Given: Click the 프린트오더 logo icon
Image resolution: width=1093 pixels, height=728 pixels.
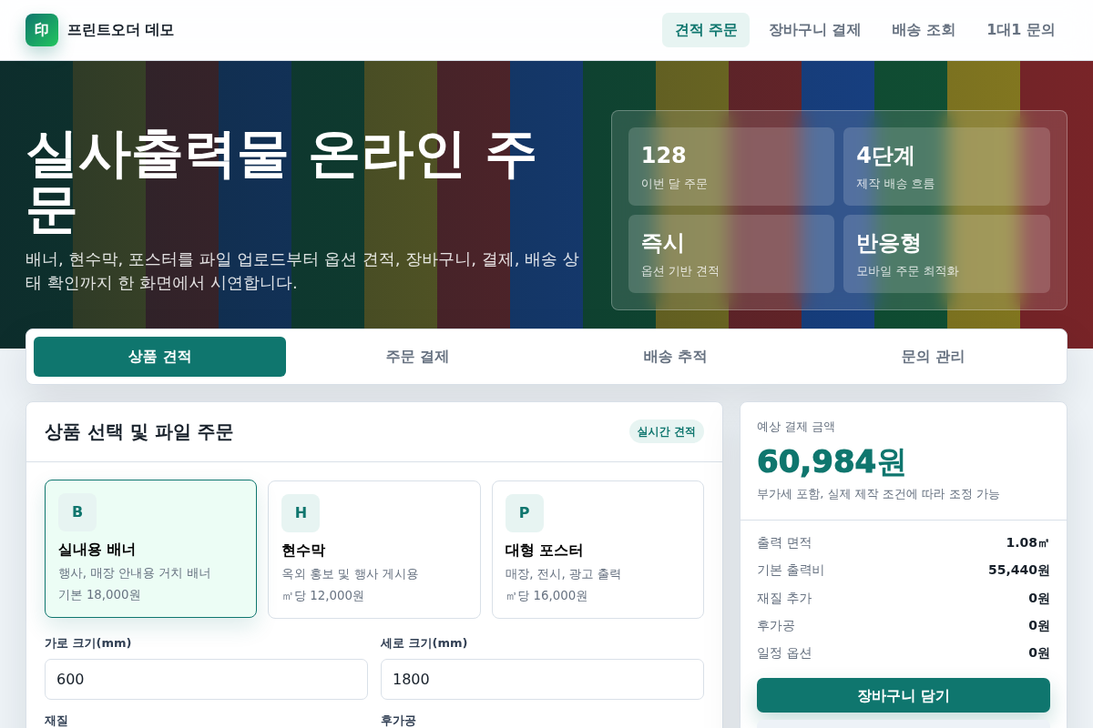Looking at the screenshot, I should tap(42, 30).
